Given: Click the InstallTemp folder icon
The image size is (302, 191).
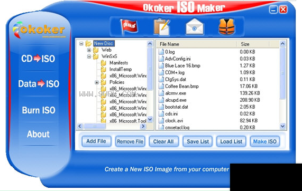Looking at the screenshot, I should 104,69.
